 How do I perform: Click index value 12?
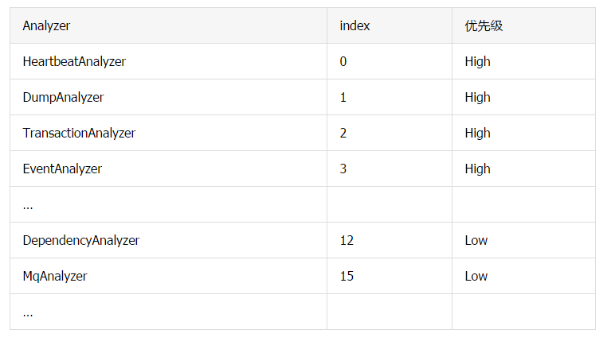(347, 240)
